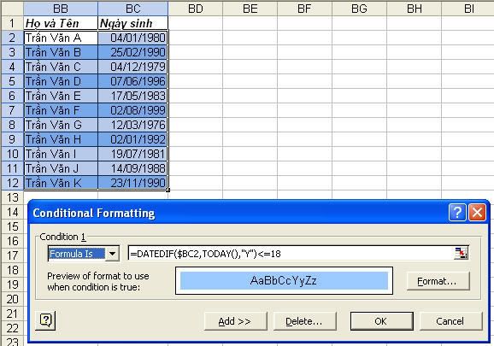Image resolution: width=494 pixels, height=346 pixels.
Task: Click the Office Assistant help icon button
Action: click(45, 320)
